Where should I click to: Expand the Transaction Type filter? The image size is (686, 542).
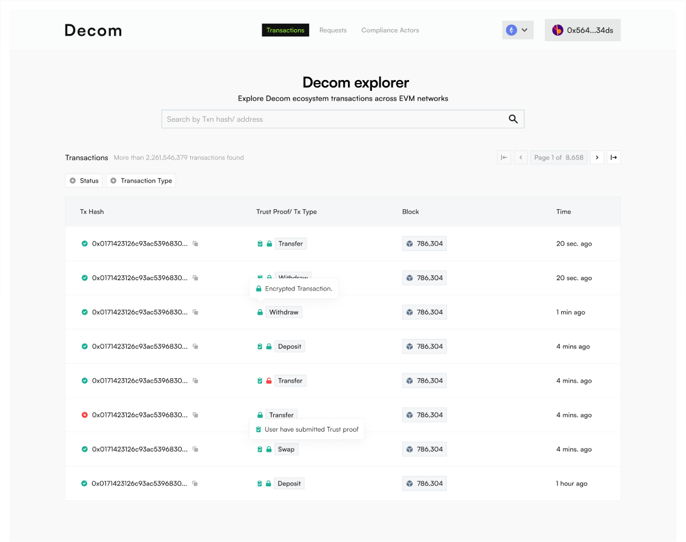[x=141, y=181]
